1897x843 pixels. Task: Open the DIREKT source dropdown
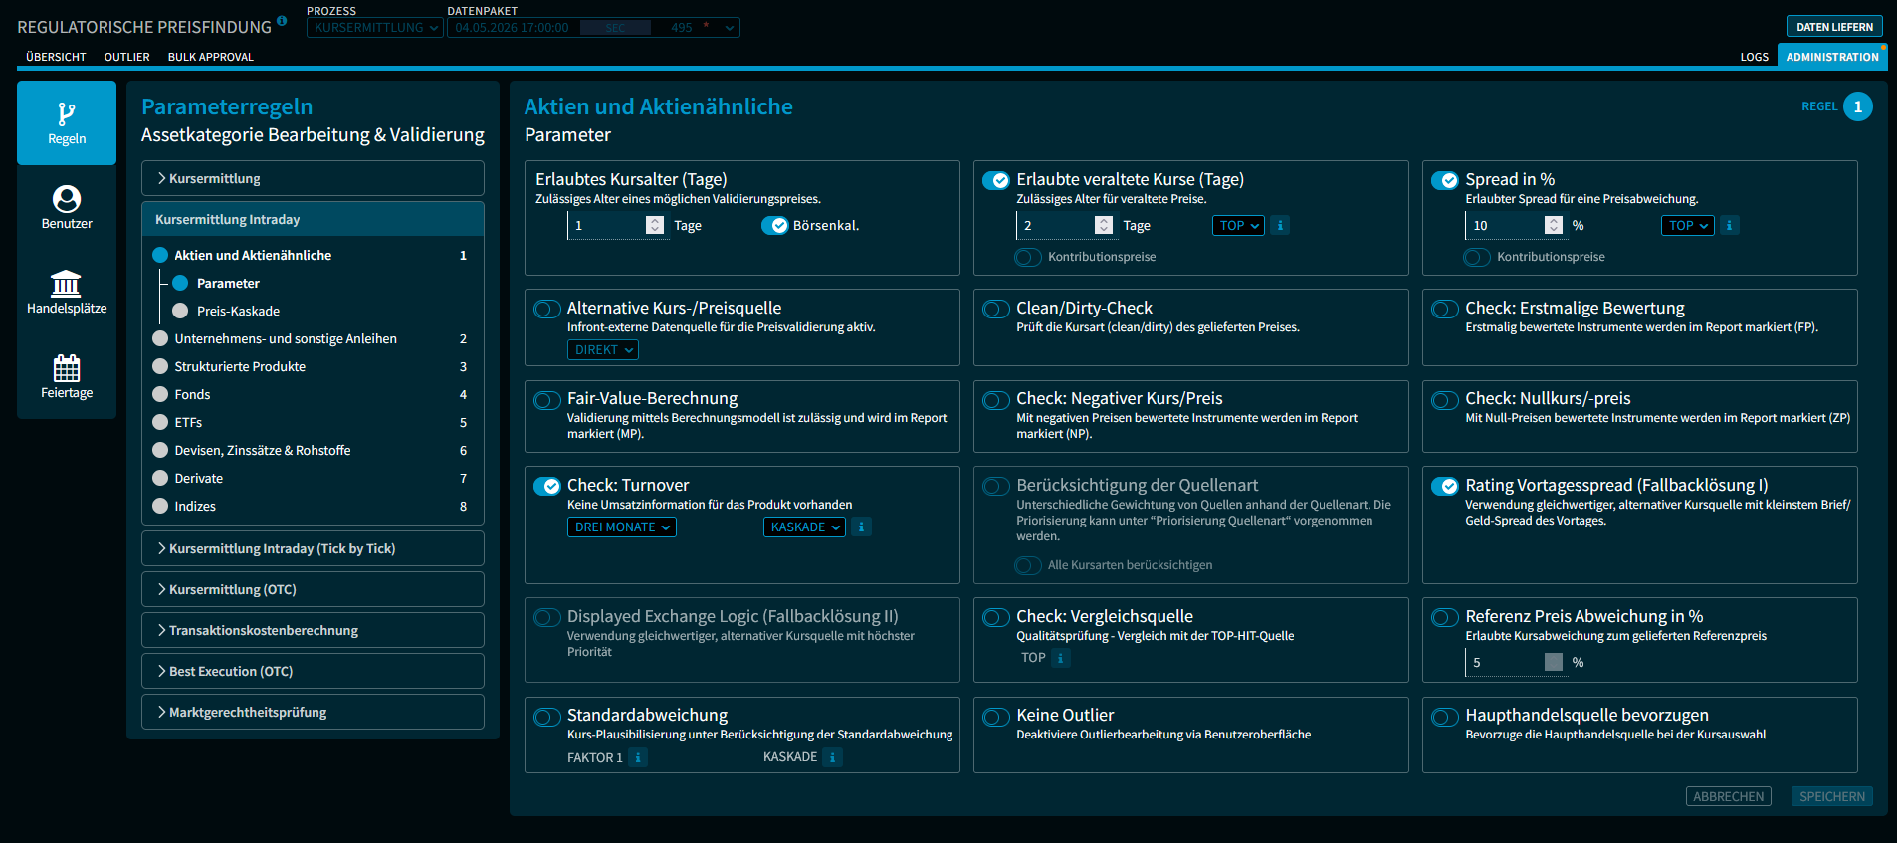pyautogui.click(x=603, y=350)
